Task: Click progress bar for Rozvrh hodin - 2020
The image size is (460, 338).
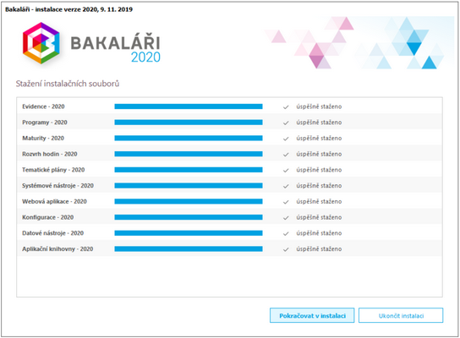Action: [189, 154]
